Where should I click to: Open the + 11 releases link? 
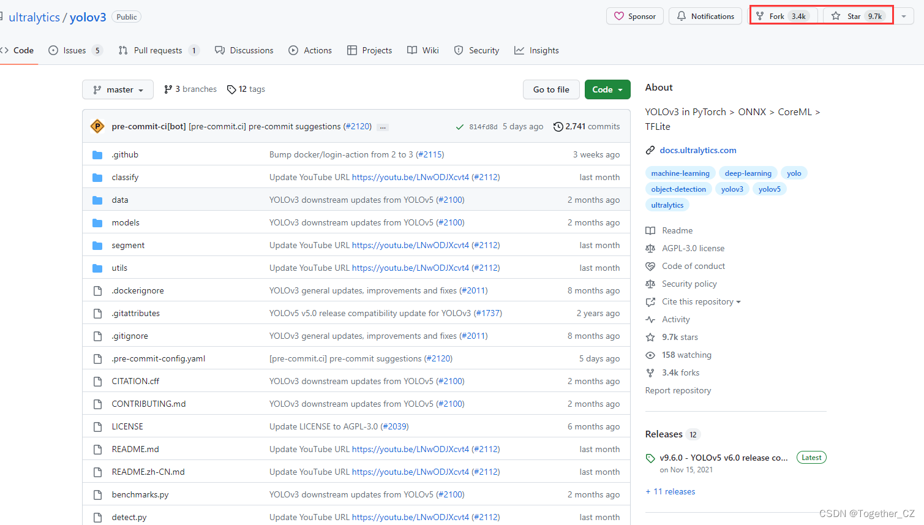click(x=670, y=491)
